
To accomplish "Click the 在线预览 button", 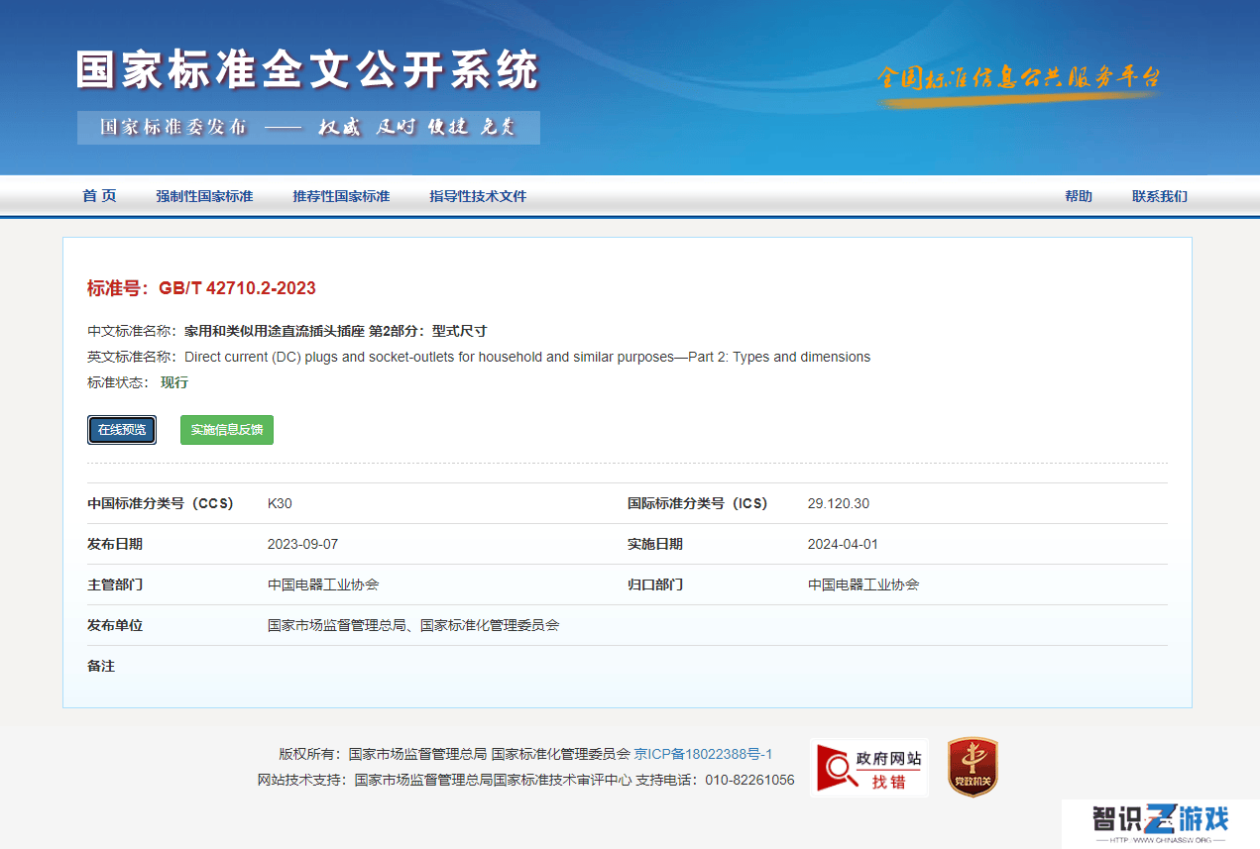I will tap(122, 430).
